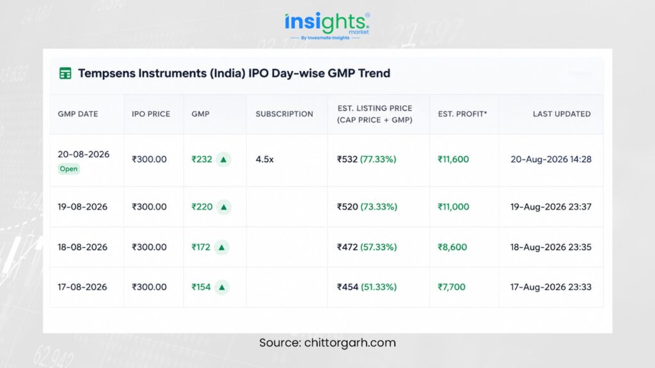This screenshot has height=368, width=655.
Task: Select the LAST UPDATED column header
Action: [x=562, y=114]
